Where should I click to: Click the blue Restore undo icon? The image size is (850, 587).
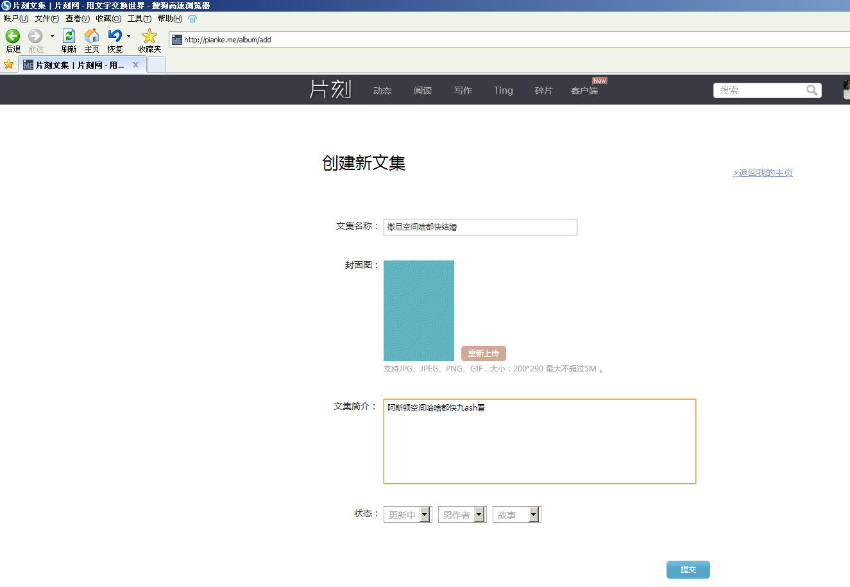(x=115, y=36)
